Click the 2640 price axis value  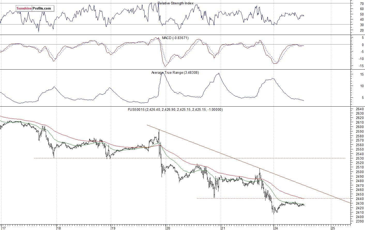pos(360,109)
